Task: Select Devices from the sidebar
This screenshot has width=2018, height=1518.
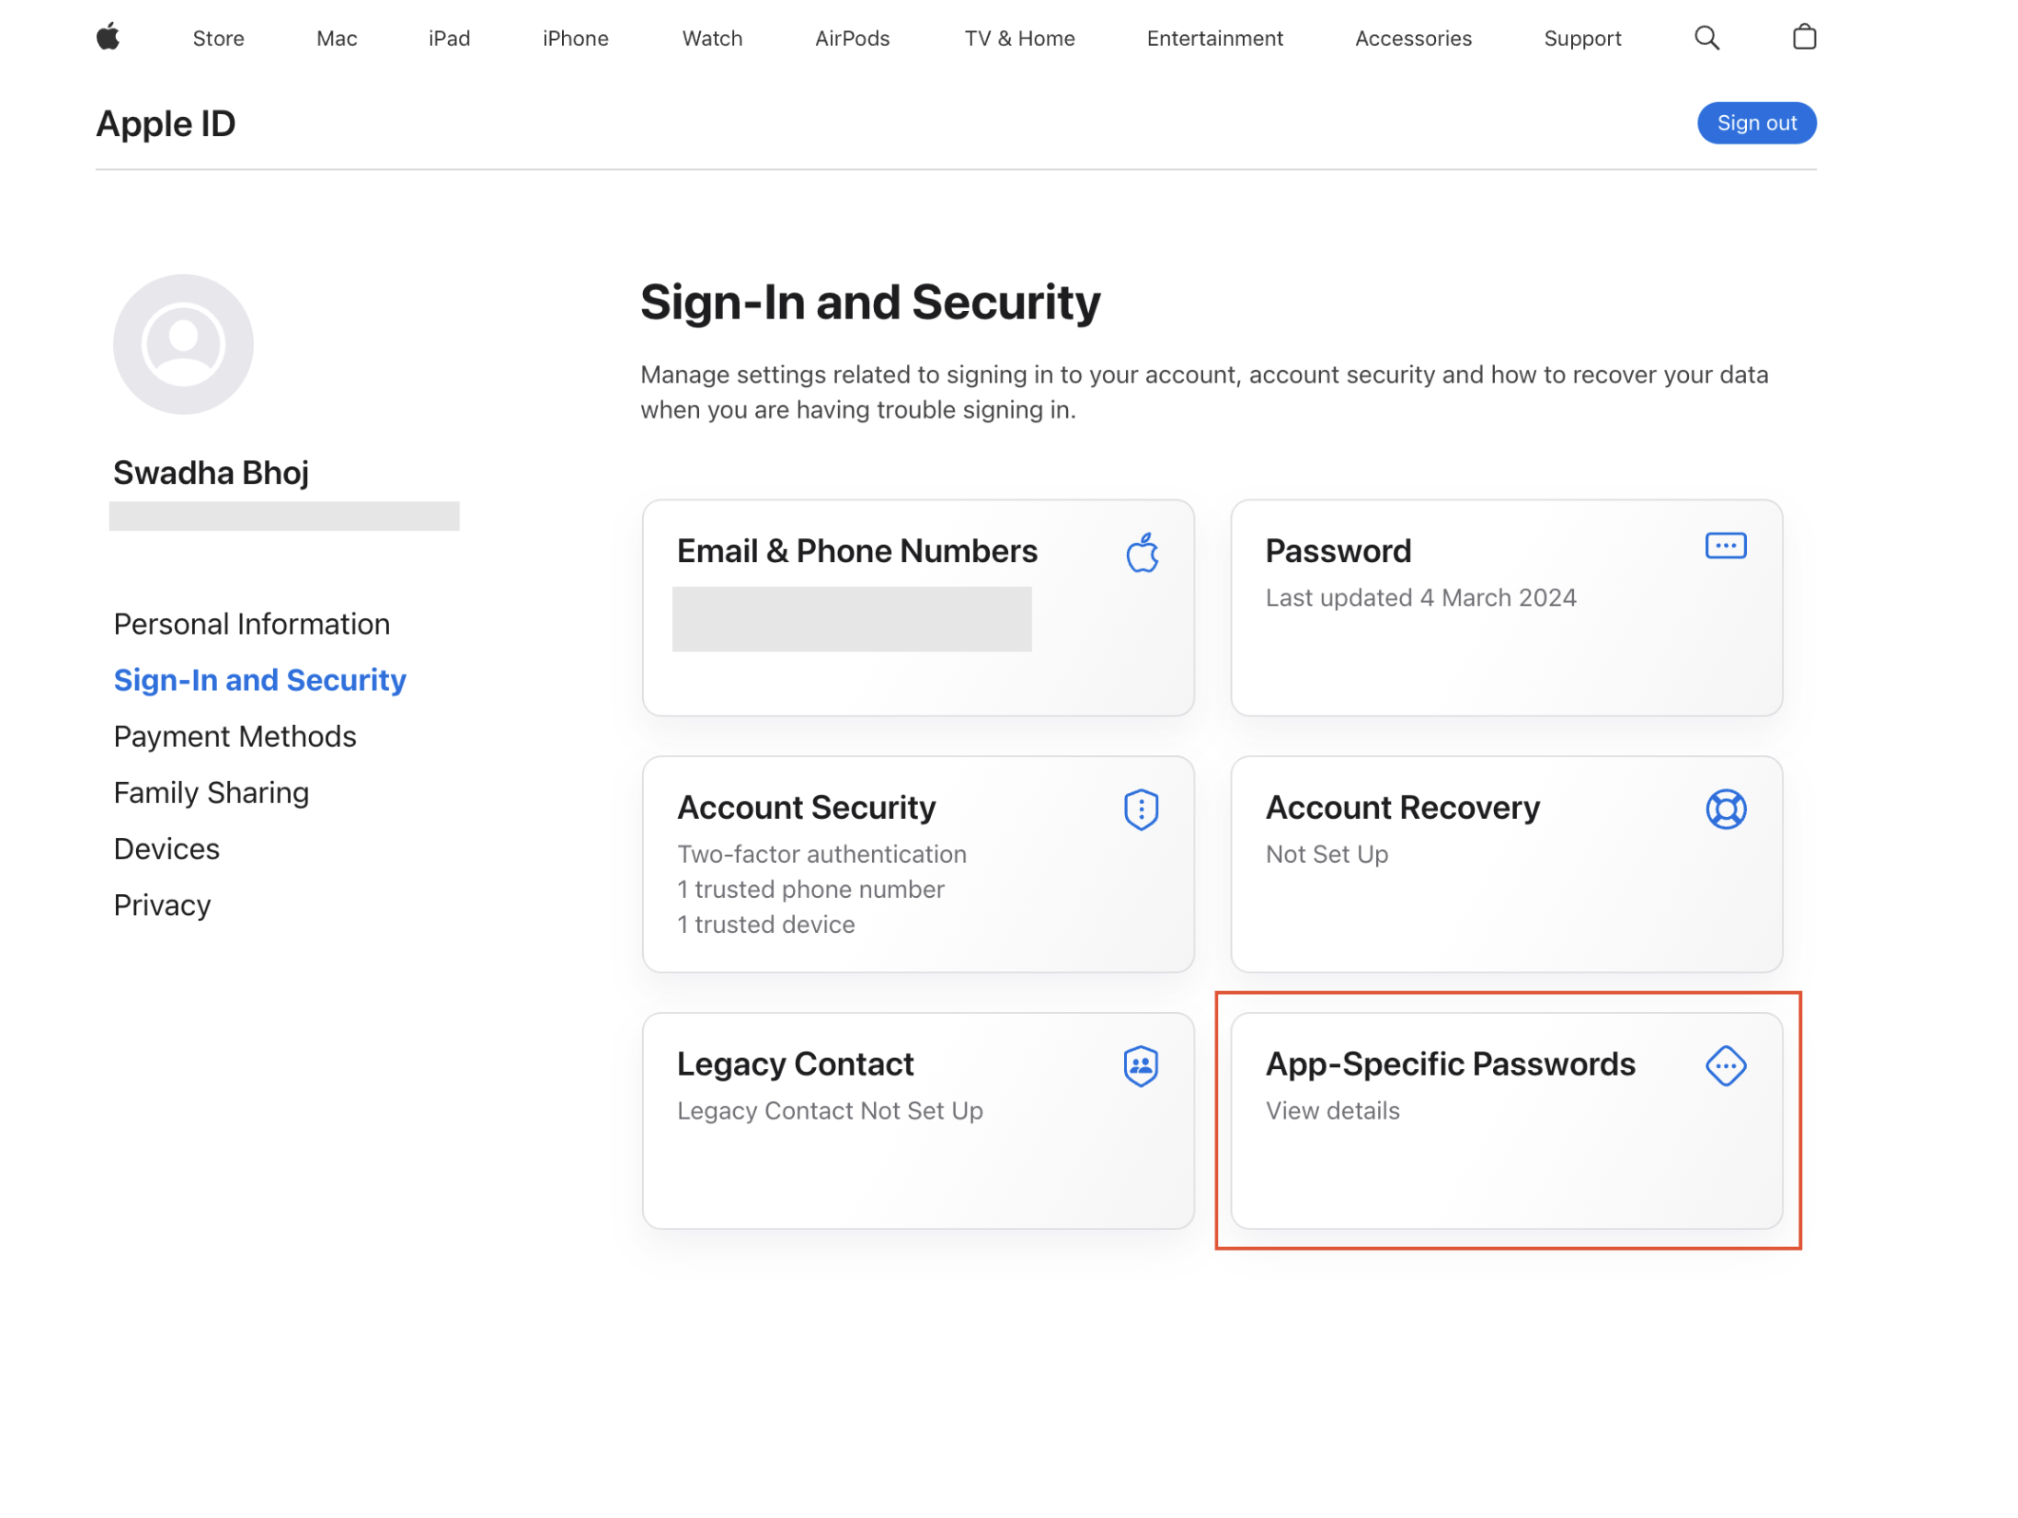Action: click(166, 848)
